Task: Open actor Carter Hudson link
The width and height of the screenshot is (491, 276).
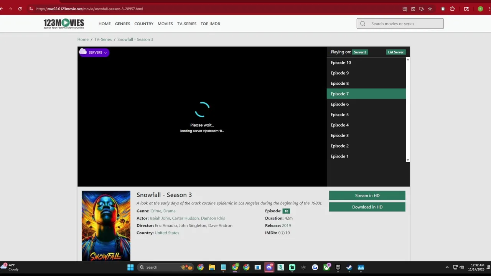Action: [x=185, y=218]
